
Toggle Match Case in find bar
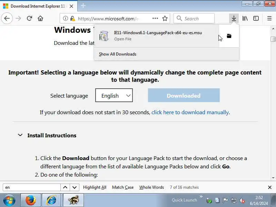click(x=123, y=187)
